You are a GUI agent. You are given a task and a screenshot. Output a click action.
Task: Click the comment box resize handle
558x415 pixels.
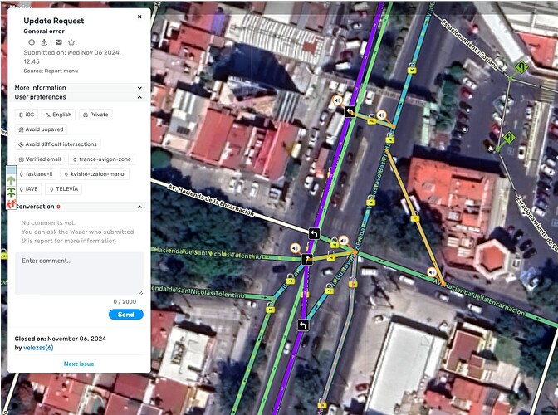(x=141, y=293)
